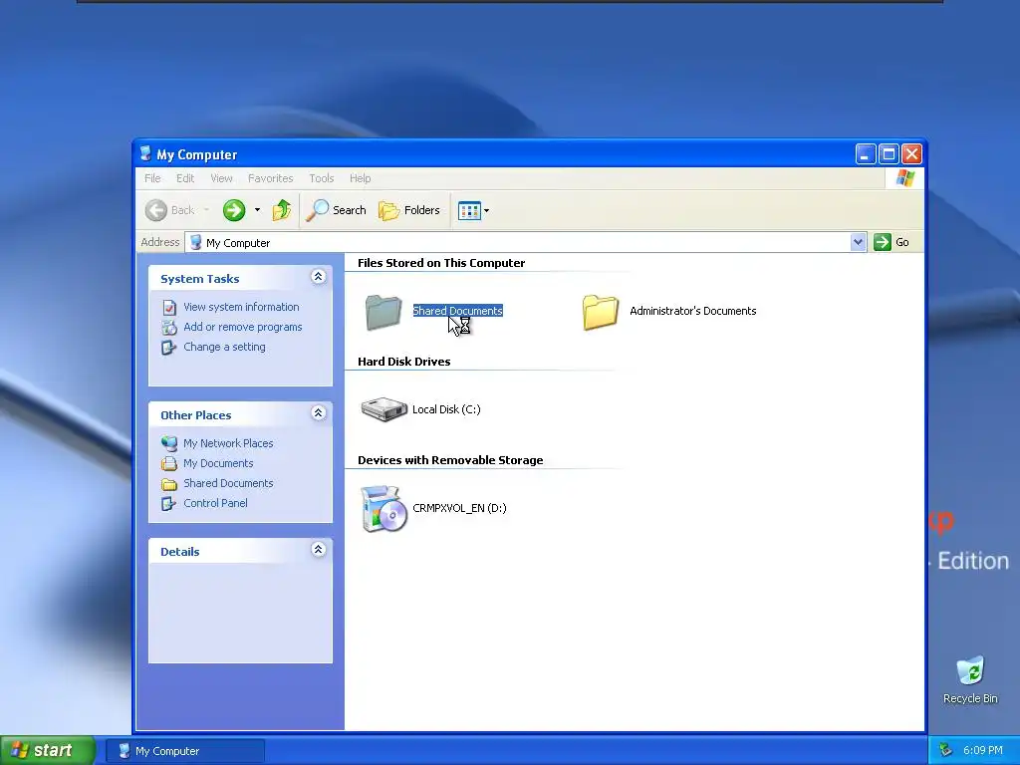Click the Files Stored on This Computer header
This screenshot has width=1020, height=765.
pos(441,263)
